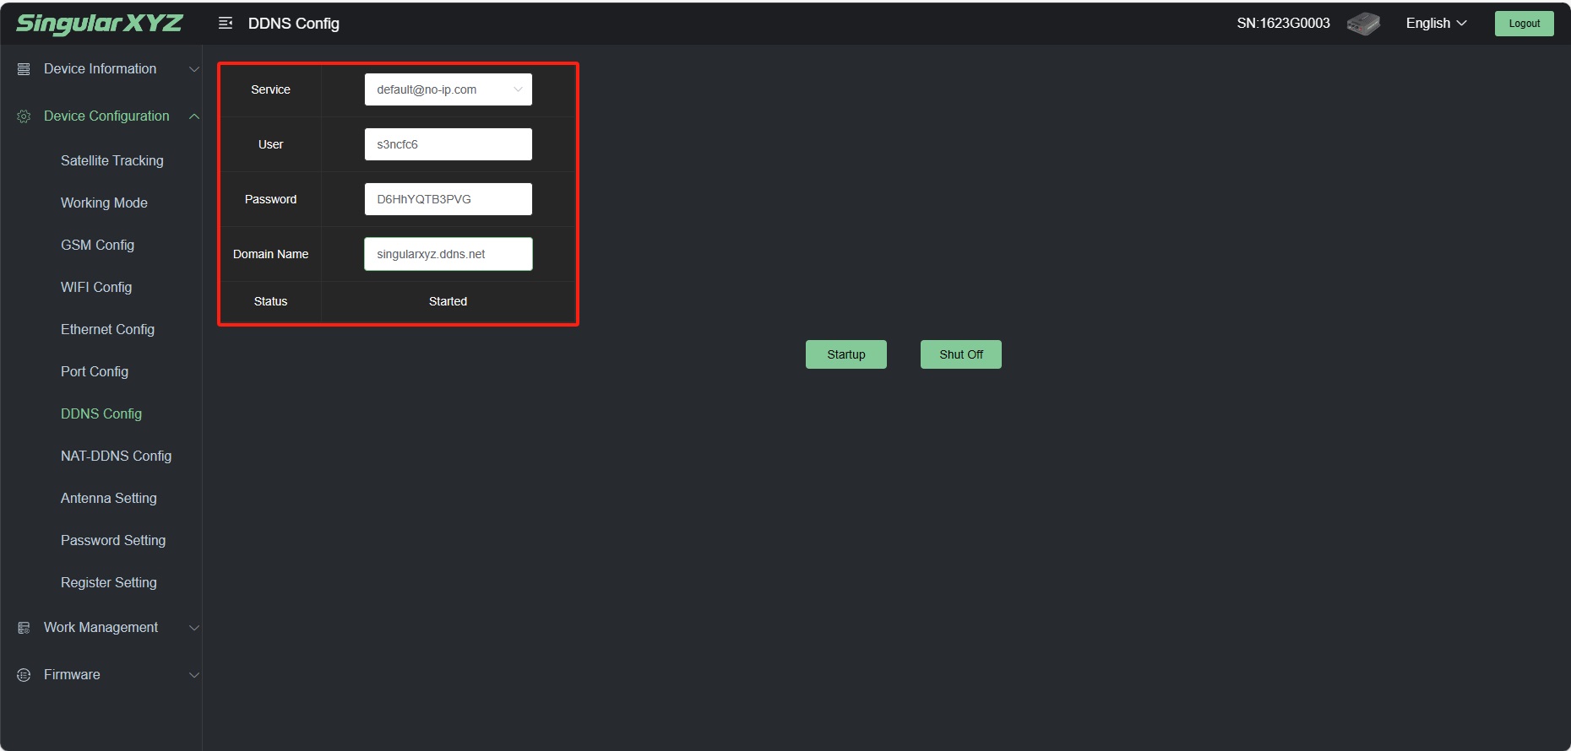Toggle the sidebar collapse hamburger icon
The height and width of the screenshot is (751, 1571).
(226, 24)
